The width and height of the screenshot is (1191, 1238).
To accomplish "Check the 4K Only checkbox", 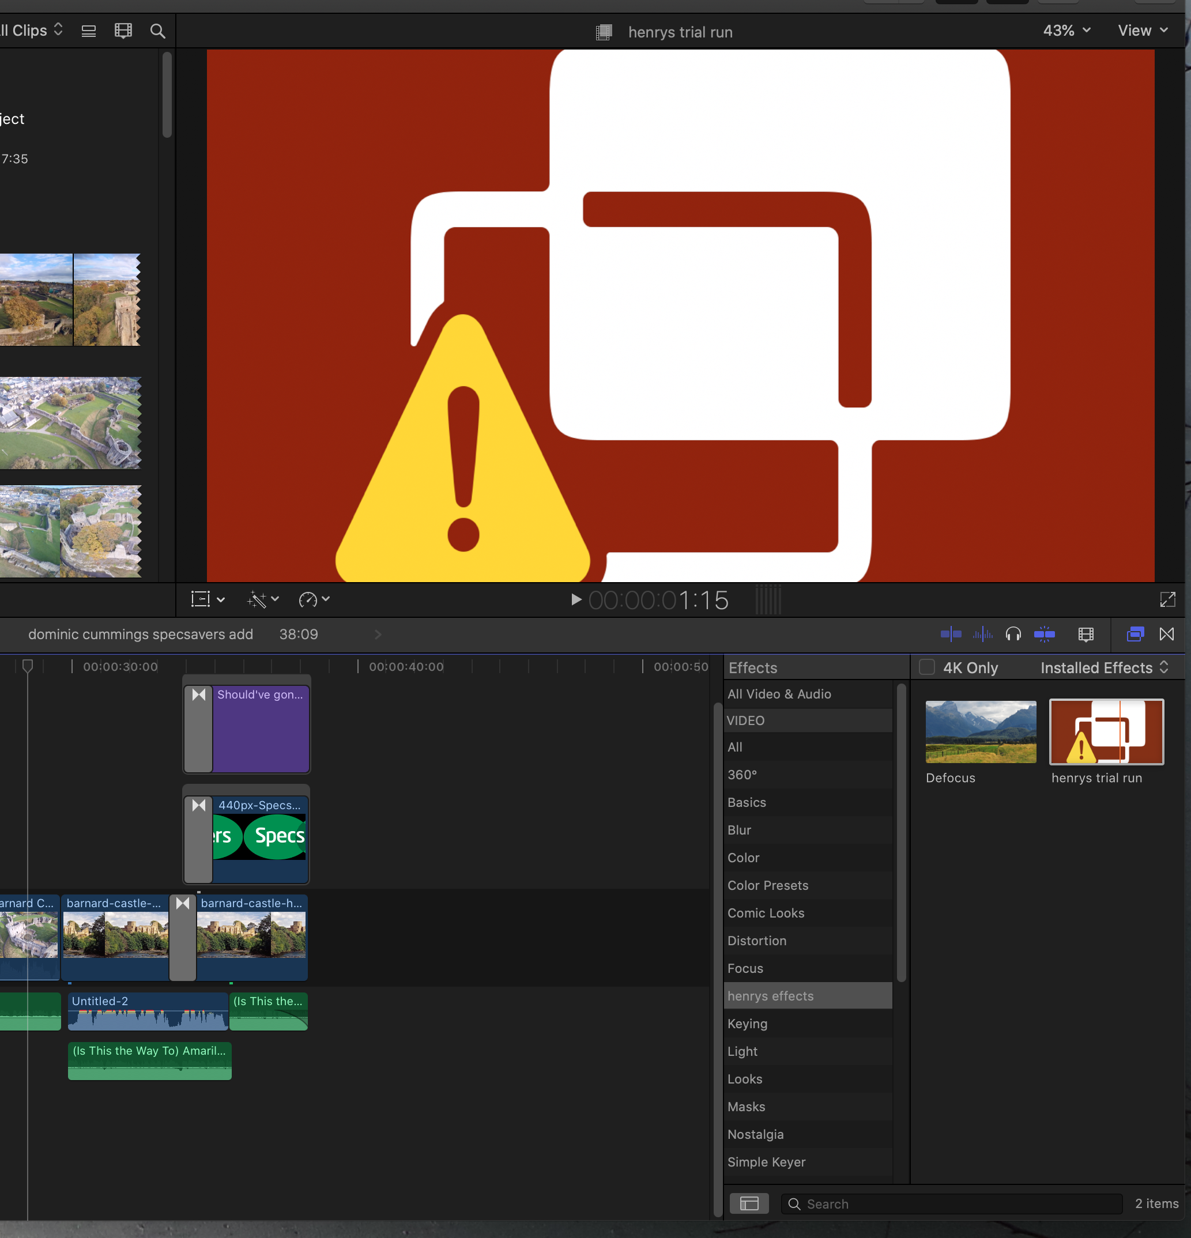I will 926,667.
